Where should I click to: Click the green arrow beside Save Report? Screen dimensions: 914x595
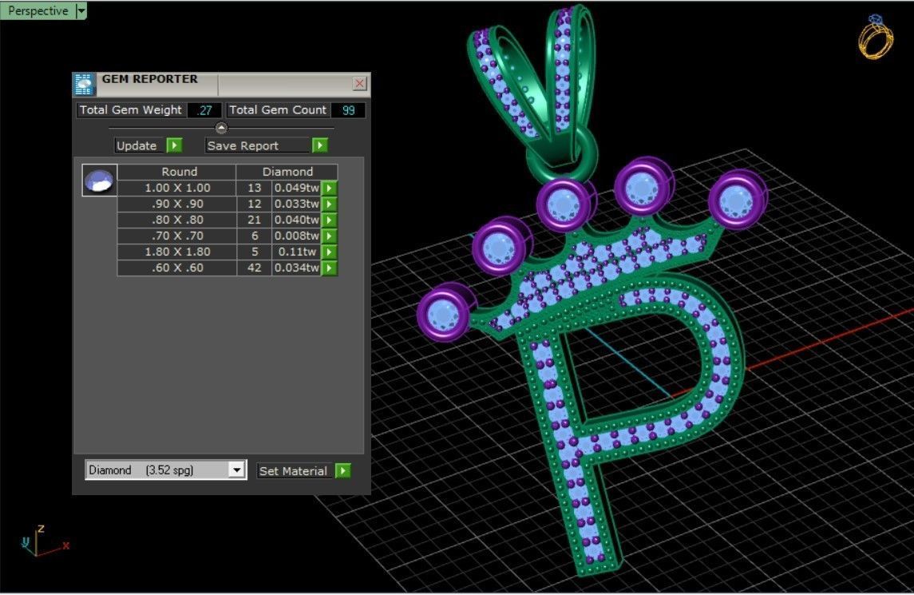pyautogui.click(x=319, y=145)
